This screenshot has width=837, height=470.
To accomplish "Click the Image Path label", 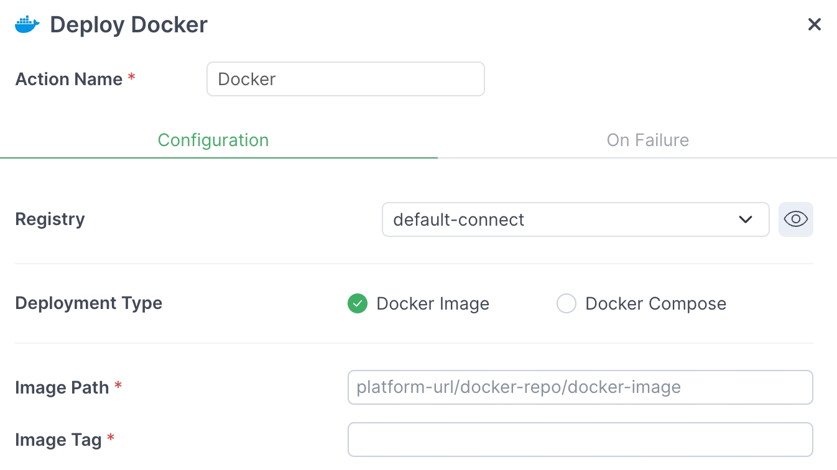I will [62, 388].
